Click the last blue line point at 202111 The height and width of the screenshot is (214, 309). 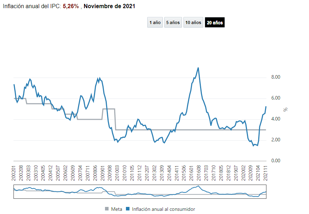266,107
